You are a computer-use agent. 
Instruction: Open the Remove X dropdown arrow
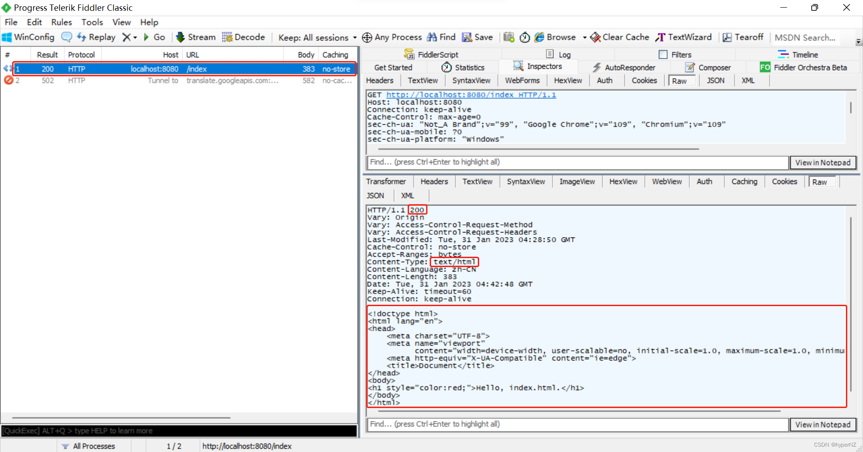(x=135, y=38)
